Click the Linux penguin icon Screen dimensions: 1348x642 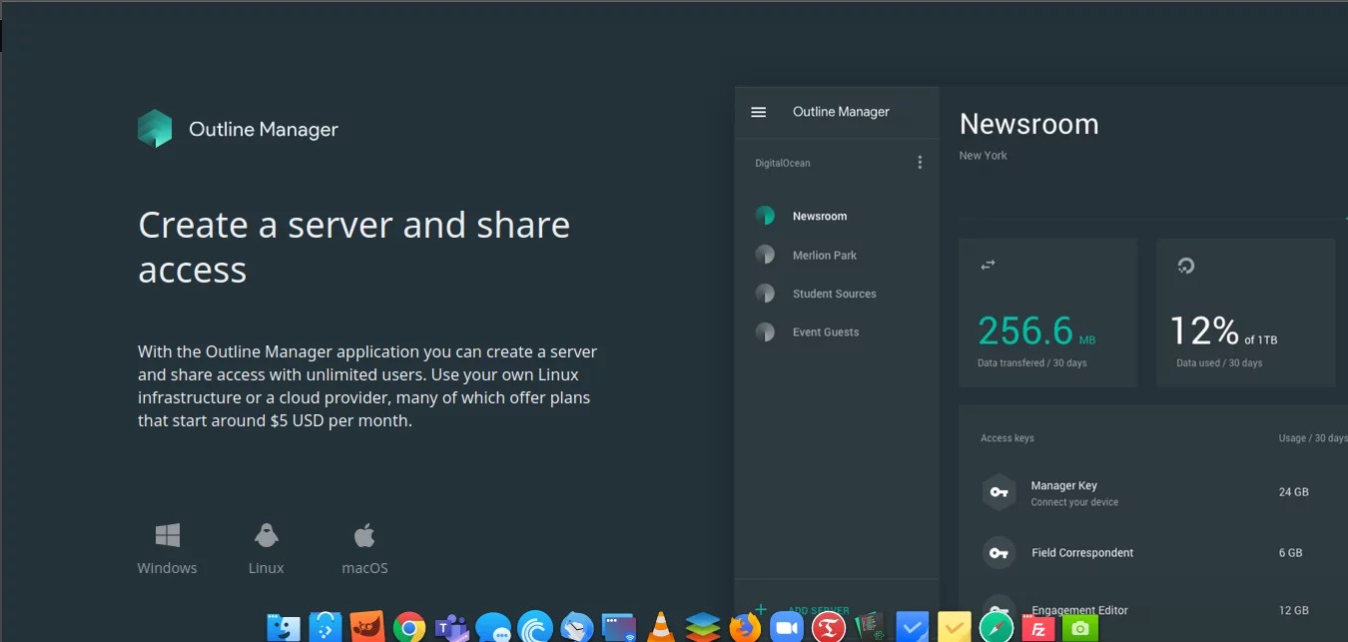pyautogui.click(x=266, y=535)
